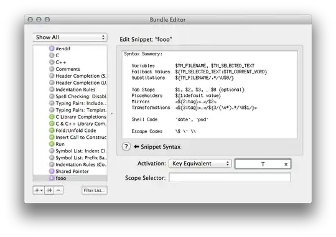Viewport: 336px width, 237px height.
Task: Click the icon beside Indentation Rules
Action: tap(52, 90)
